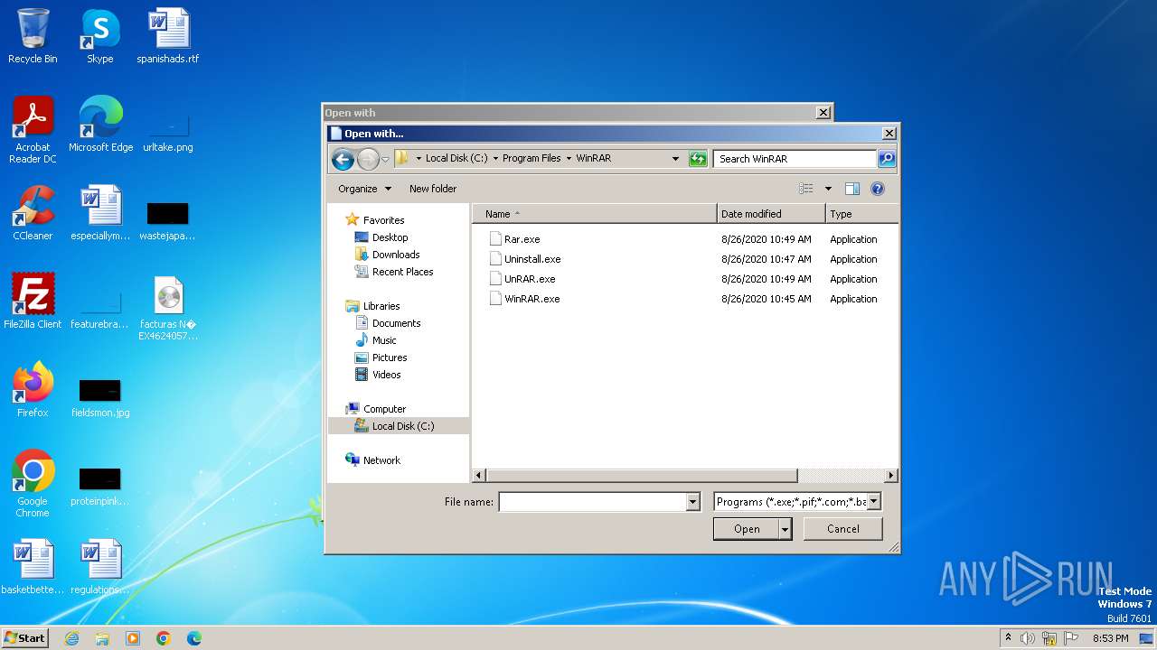The height and width of the screenshot is (650, 1157).
Task: Open the fieldsmon.jpg desktop file
Action: coord(100,397)
